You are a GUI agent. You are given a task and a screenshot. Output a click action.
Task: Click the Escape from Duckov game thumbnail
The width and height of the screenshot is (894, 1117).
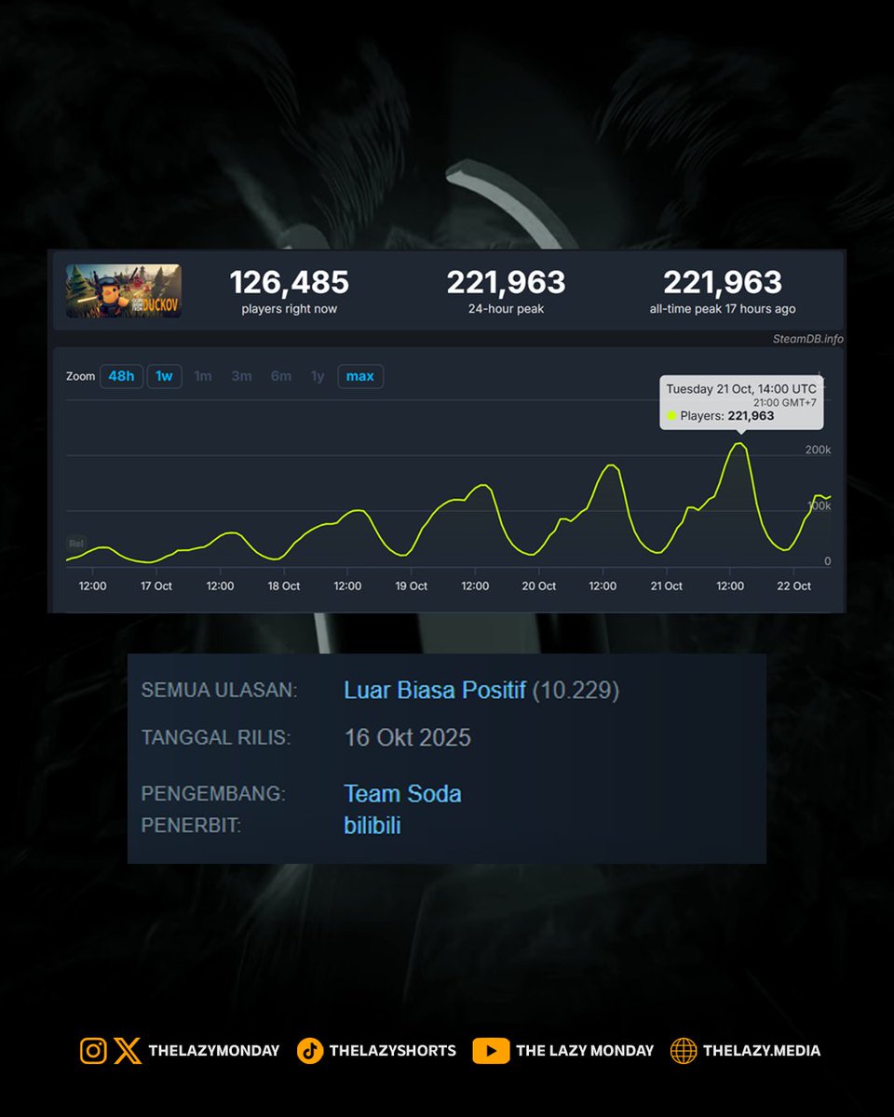(x=123, y=290)
